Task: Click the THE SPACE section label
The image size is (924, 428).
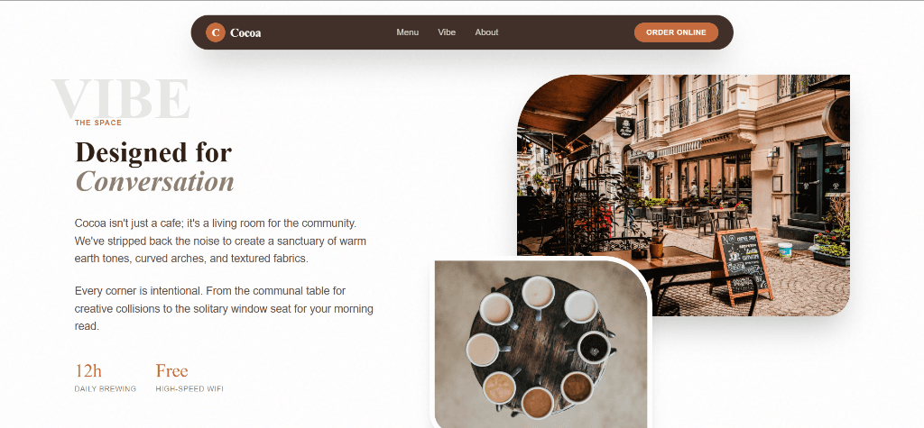Action: point(98,123)
